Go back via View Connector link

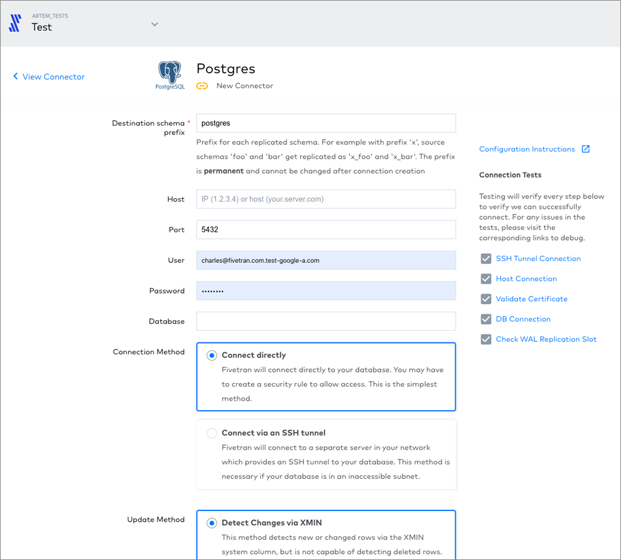[x=54, y=77]
